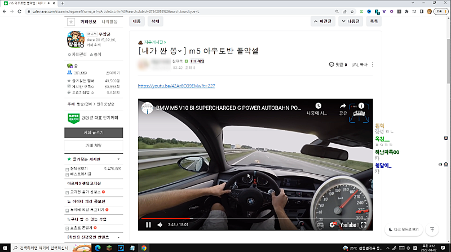
Task: Mute the video with the speaker icon
Action: click(x=160, y=224)
